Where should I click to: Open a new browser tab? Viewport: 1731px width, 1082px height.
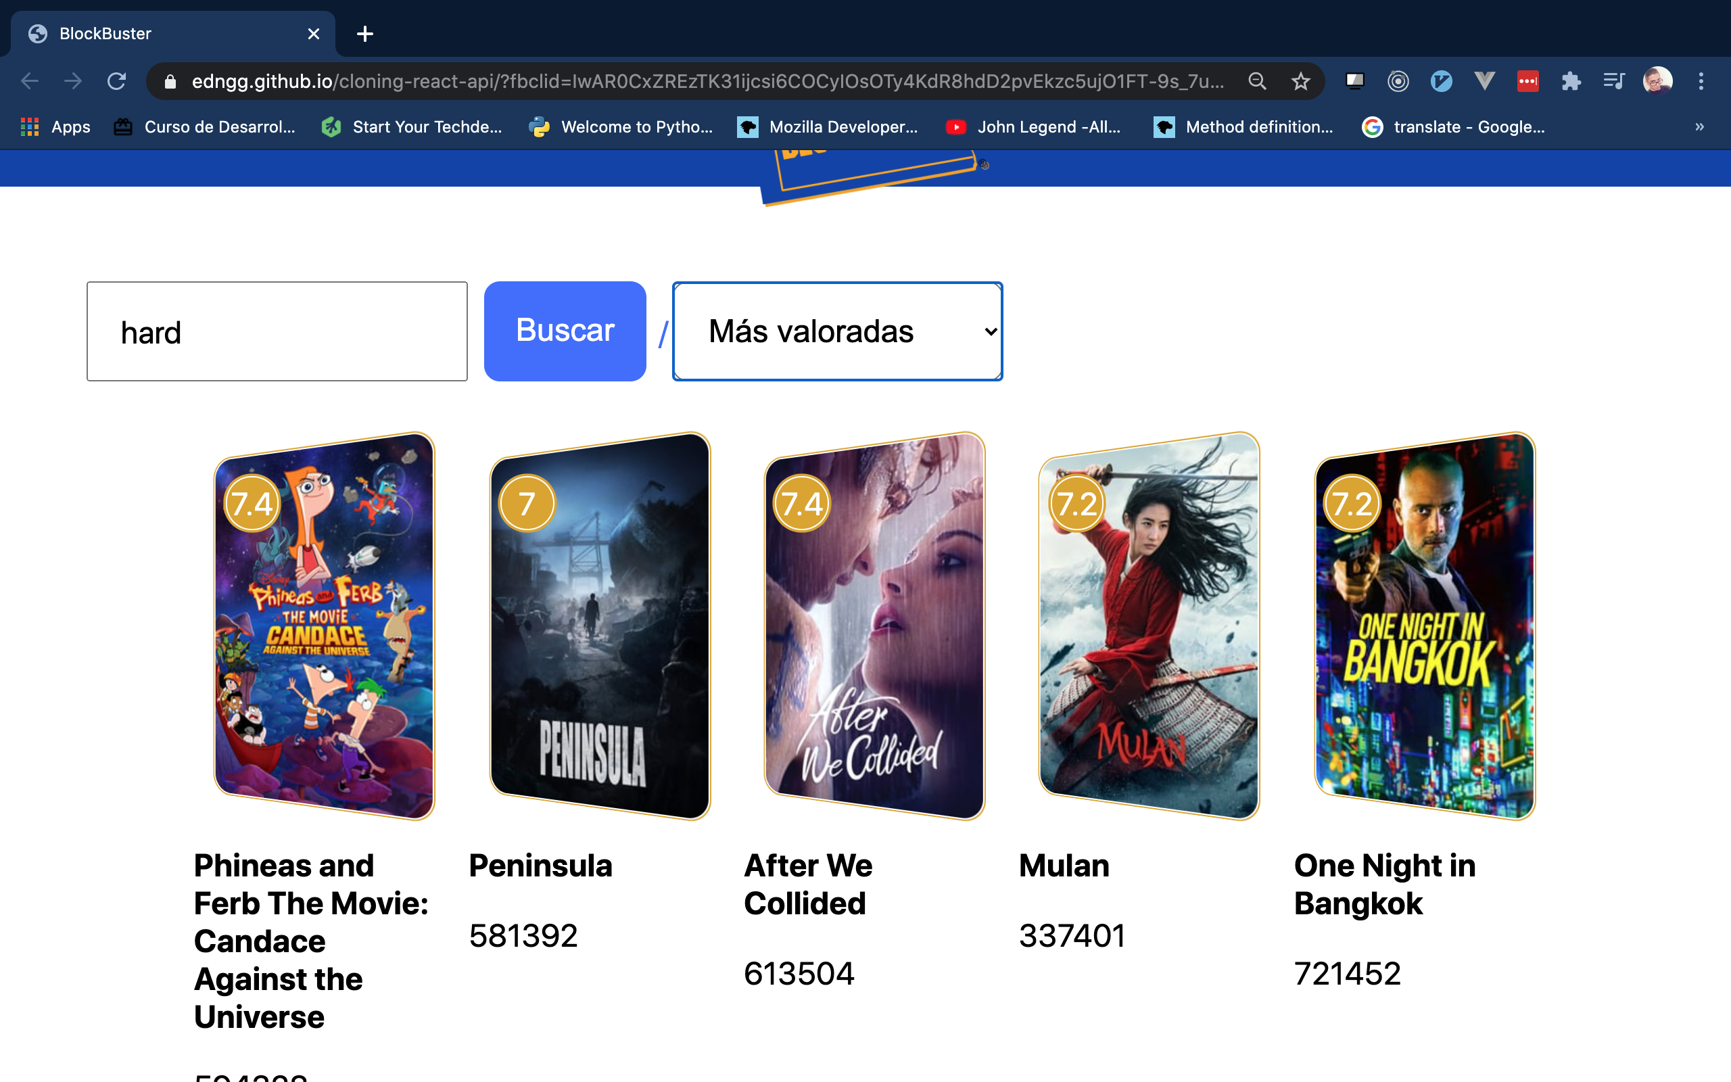[x=365, y=34]
